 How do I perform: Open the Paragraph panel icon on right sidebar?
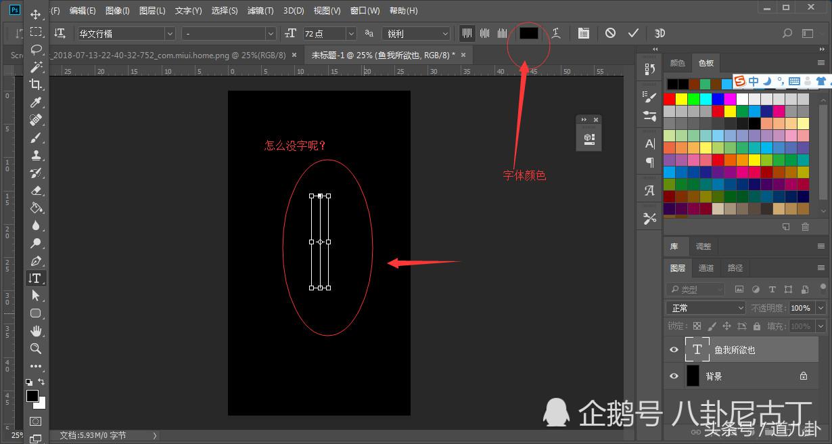click(x=649, y=162)
